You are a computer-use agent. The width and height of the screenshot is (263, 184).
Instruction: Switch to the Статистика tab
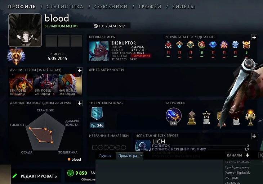(x=65, y=7)
